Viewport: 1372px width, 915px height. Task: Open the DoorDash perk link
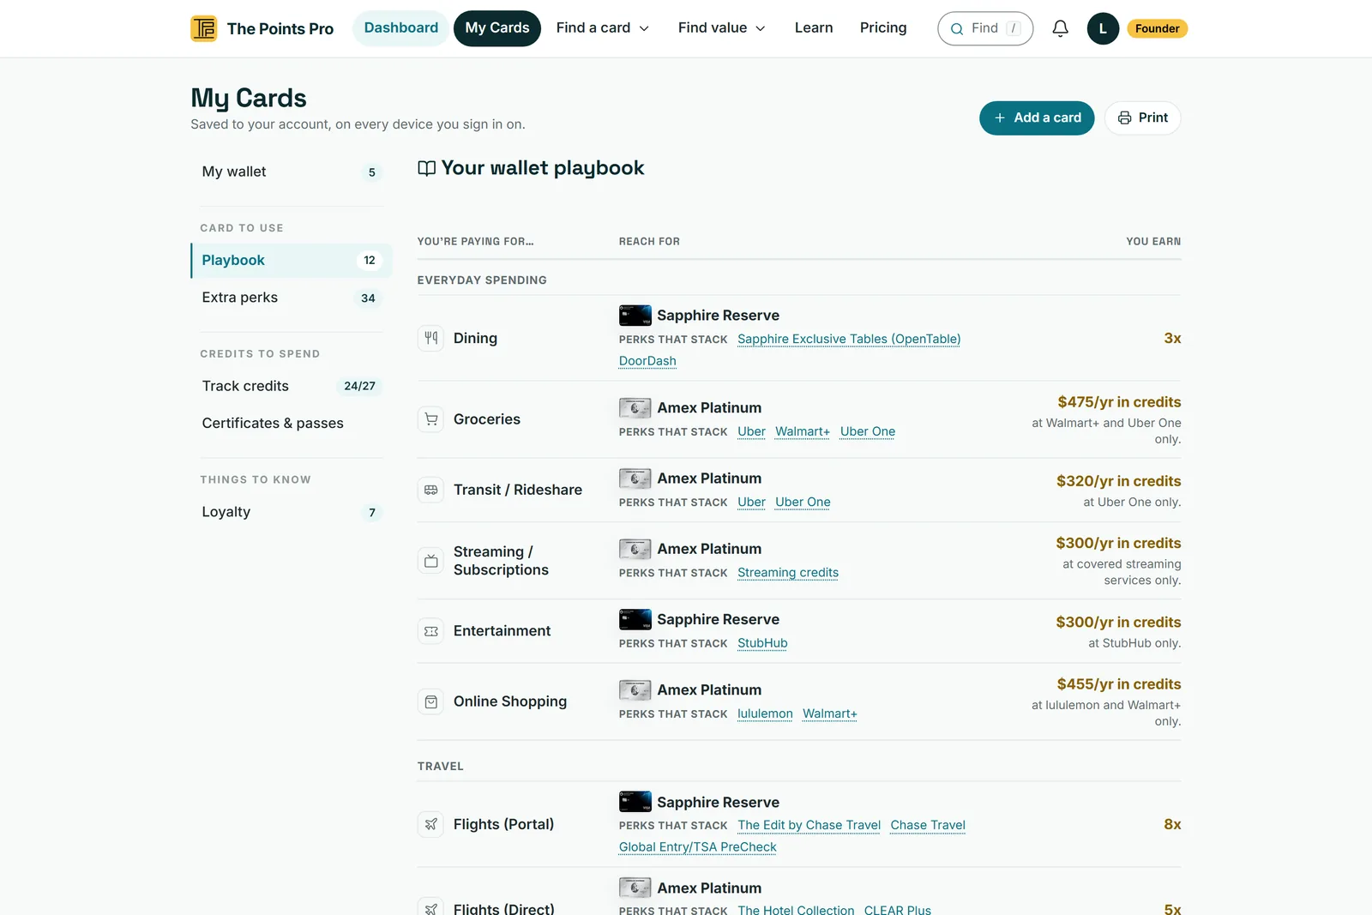[647, 361]
